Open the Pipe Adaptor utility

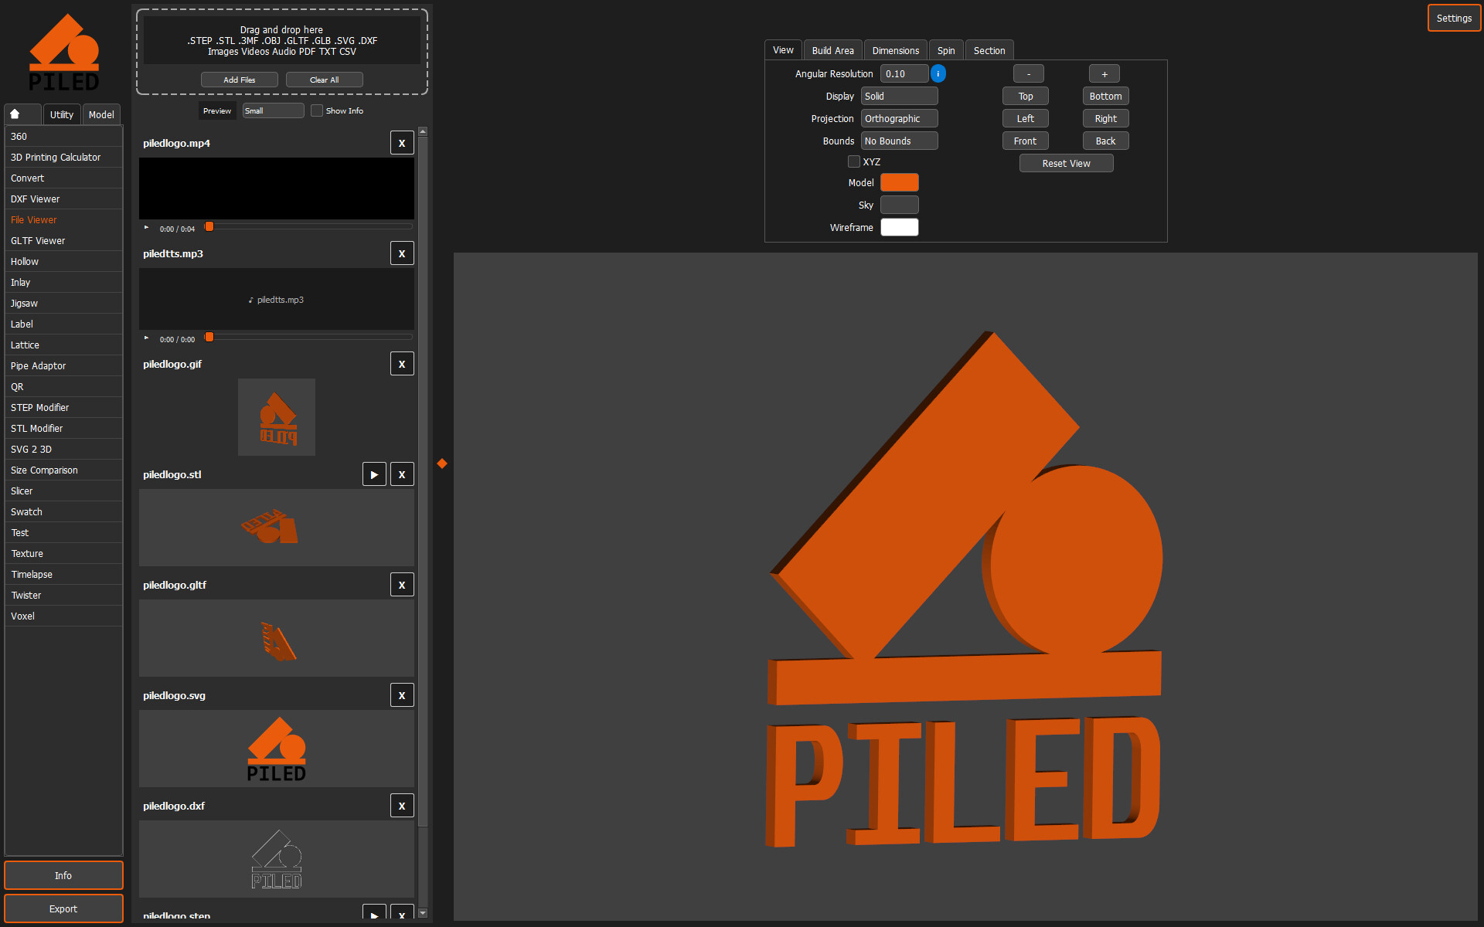[63, 366]
